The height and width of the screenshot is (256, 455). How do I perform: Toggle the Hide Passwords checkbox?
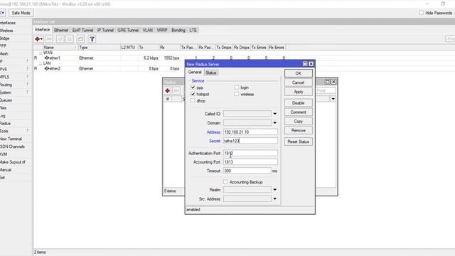tap(422, 13)
